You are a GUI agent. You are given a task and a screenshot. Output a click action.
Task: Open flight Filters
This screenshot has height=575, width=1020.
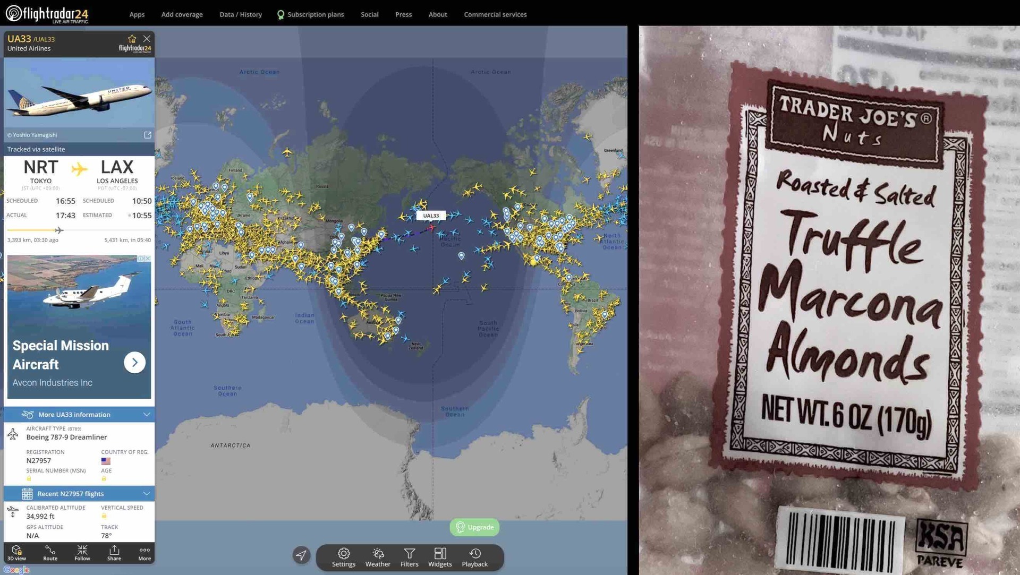coord(409,557)
